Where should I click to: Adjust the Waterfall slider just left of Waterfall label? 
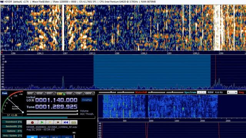[x=126, y=92]
